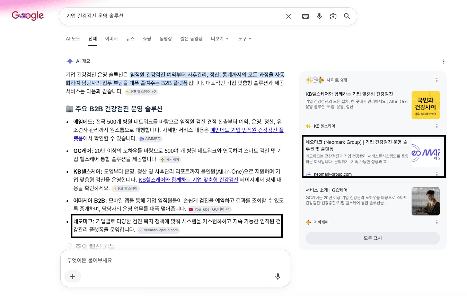Open 네오마크 (Neomark Group) result title
467x296 pixels.
pos(356,145)
